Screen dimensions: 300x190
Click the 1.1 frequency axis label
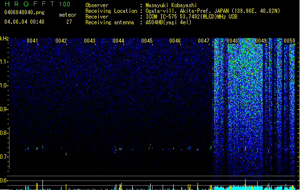[x=4, y=62]
